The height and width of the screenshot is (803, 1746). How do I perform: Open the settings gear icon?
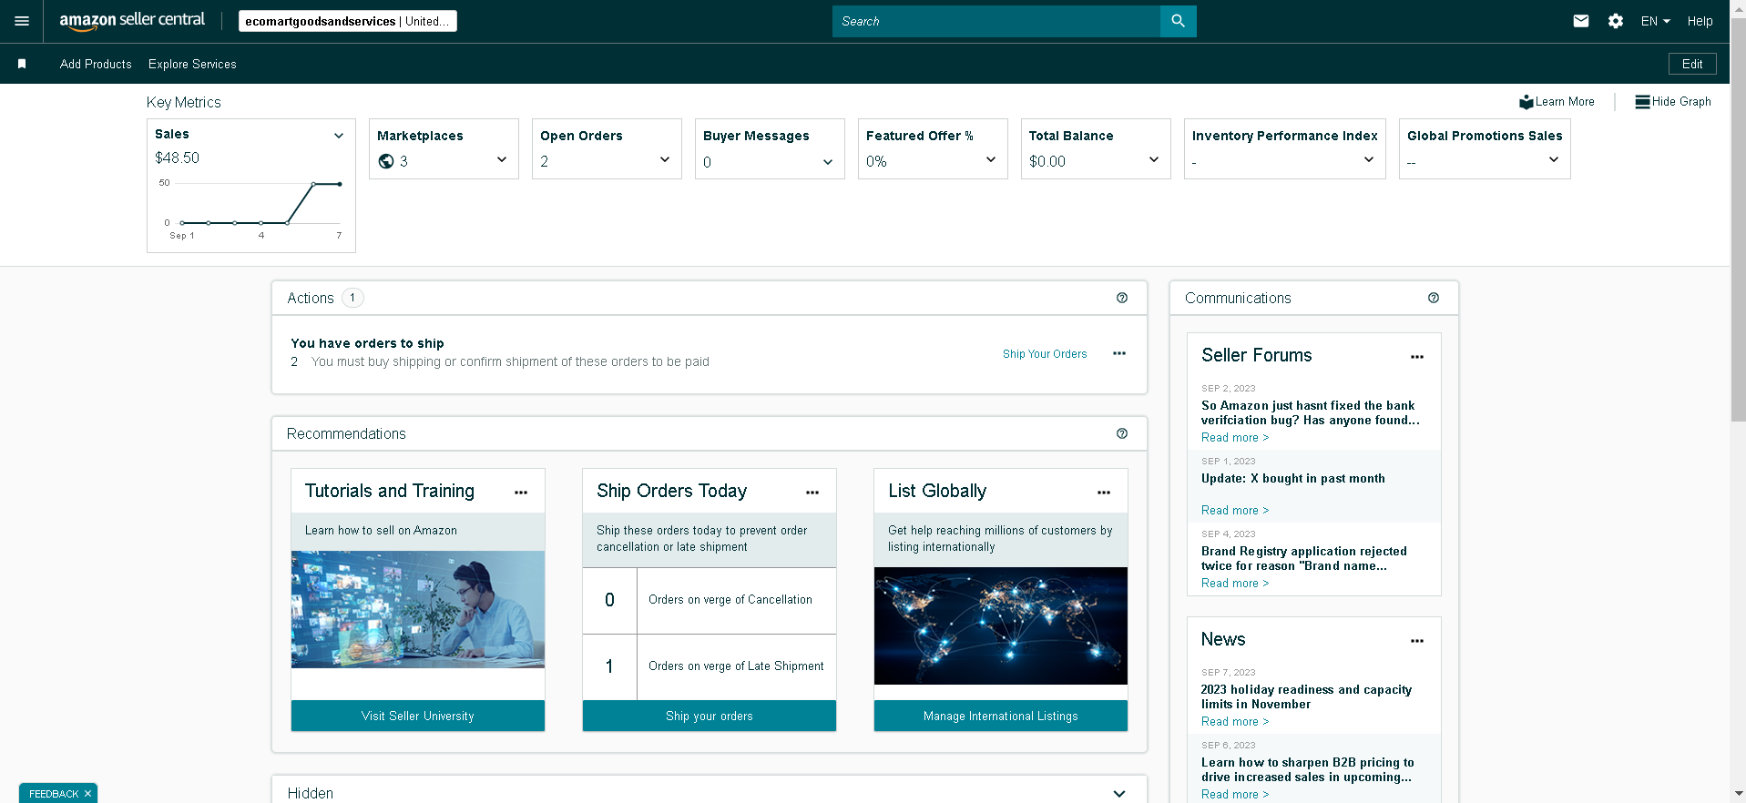point(1616,21)
